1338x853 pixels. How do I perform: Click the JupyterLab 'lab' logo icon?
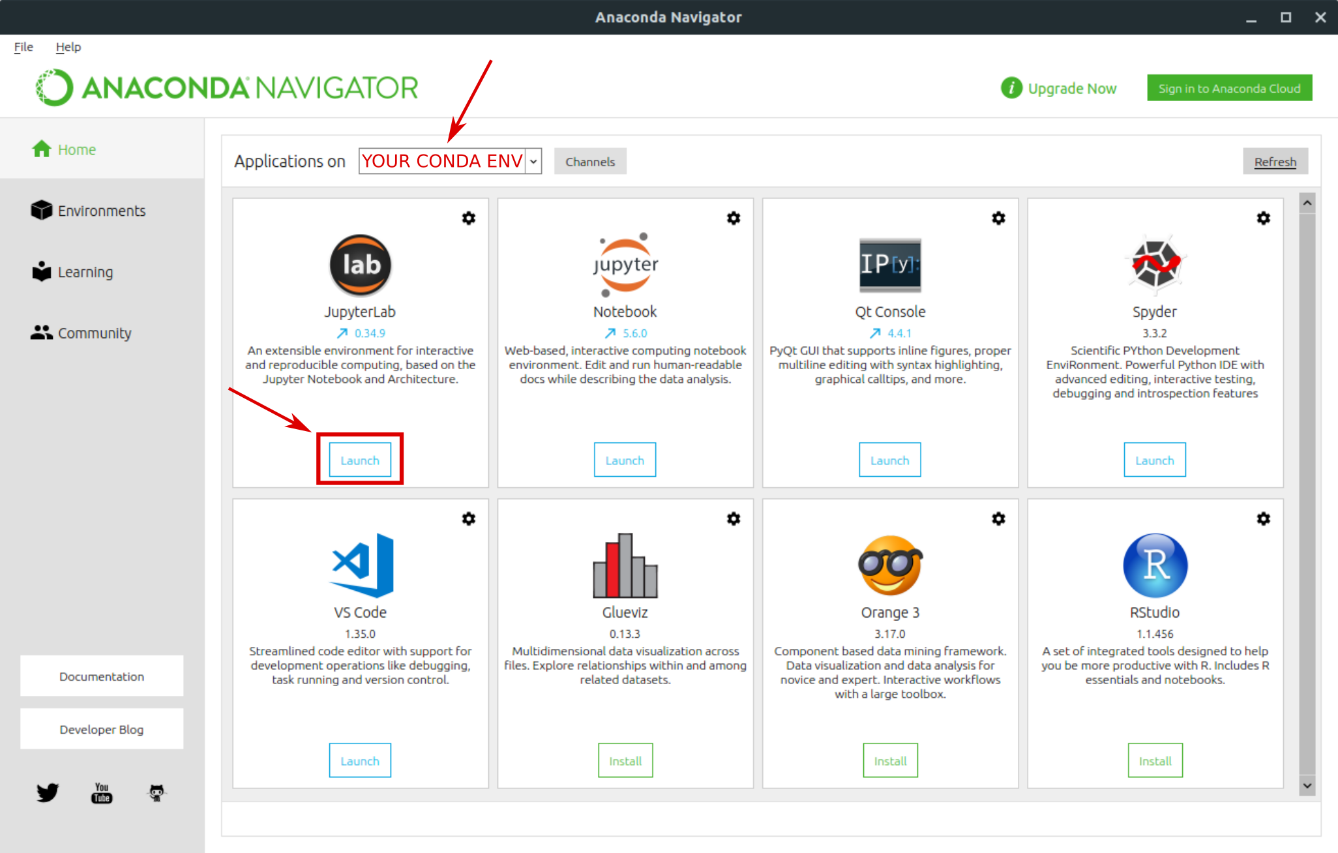(361, 265)
